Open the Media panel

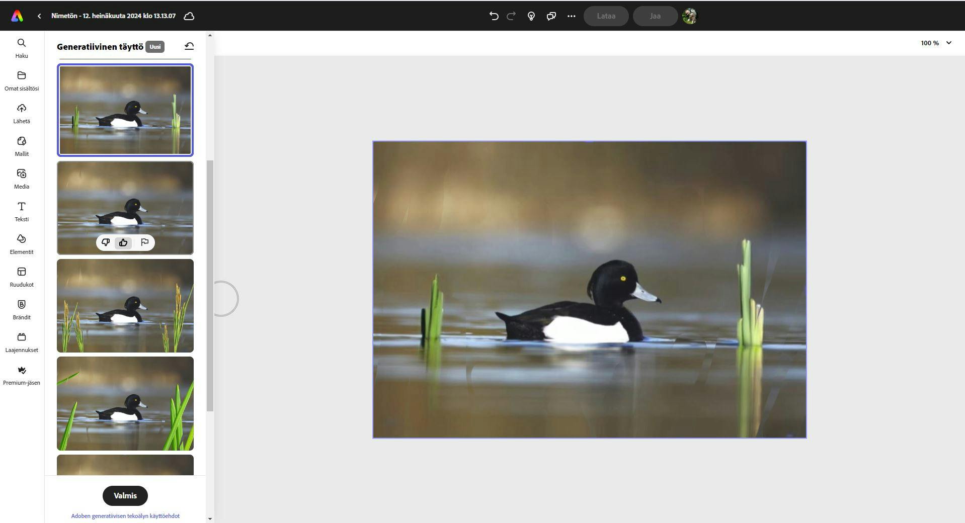[x=22, y=179]
